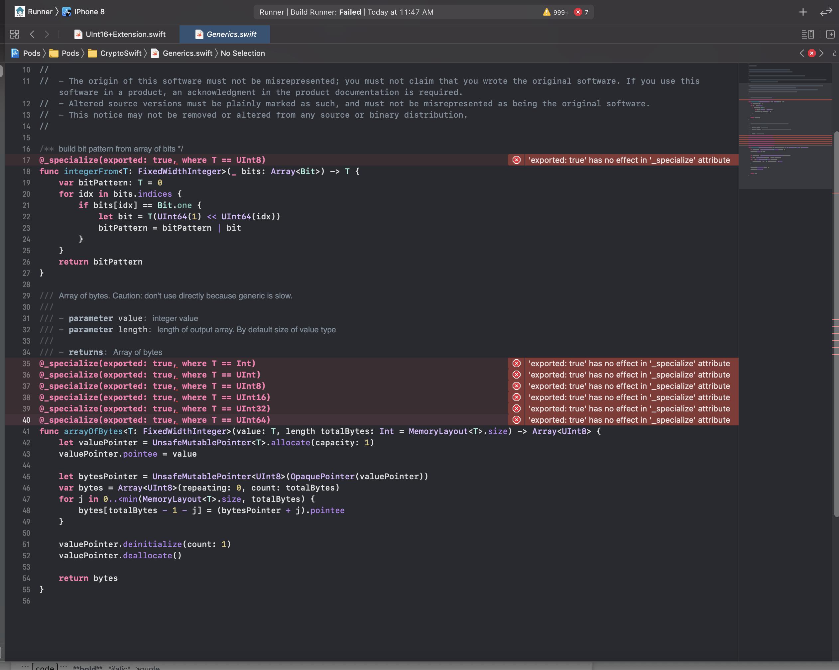Go back in editor history

coord(32,34)
